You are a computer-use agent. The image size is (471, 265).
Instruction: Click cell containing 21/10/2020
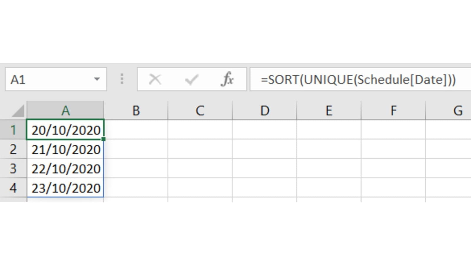[x=66, y=149]
